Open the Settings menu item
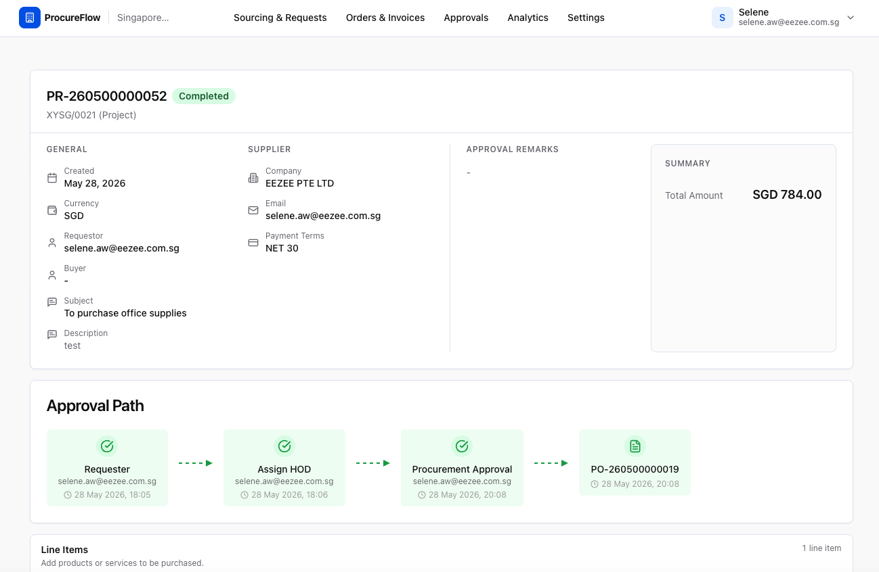This screenshot has height=572, width=879. click(x=586, y=18)
